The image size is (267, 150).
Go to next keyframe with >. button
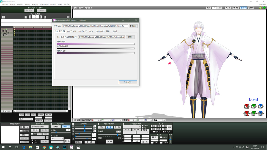click(x=45, y=17)
